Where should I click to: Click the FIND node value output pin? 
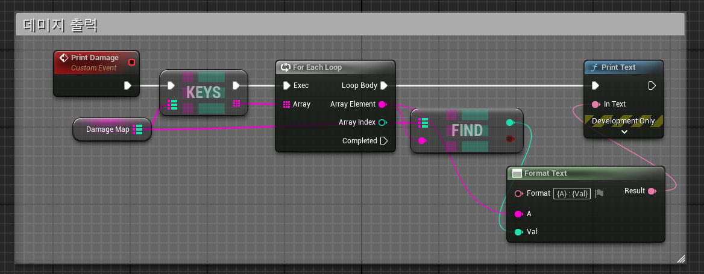tap(510, 122)
